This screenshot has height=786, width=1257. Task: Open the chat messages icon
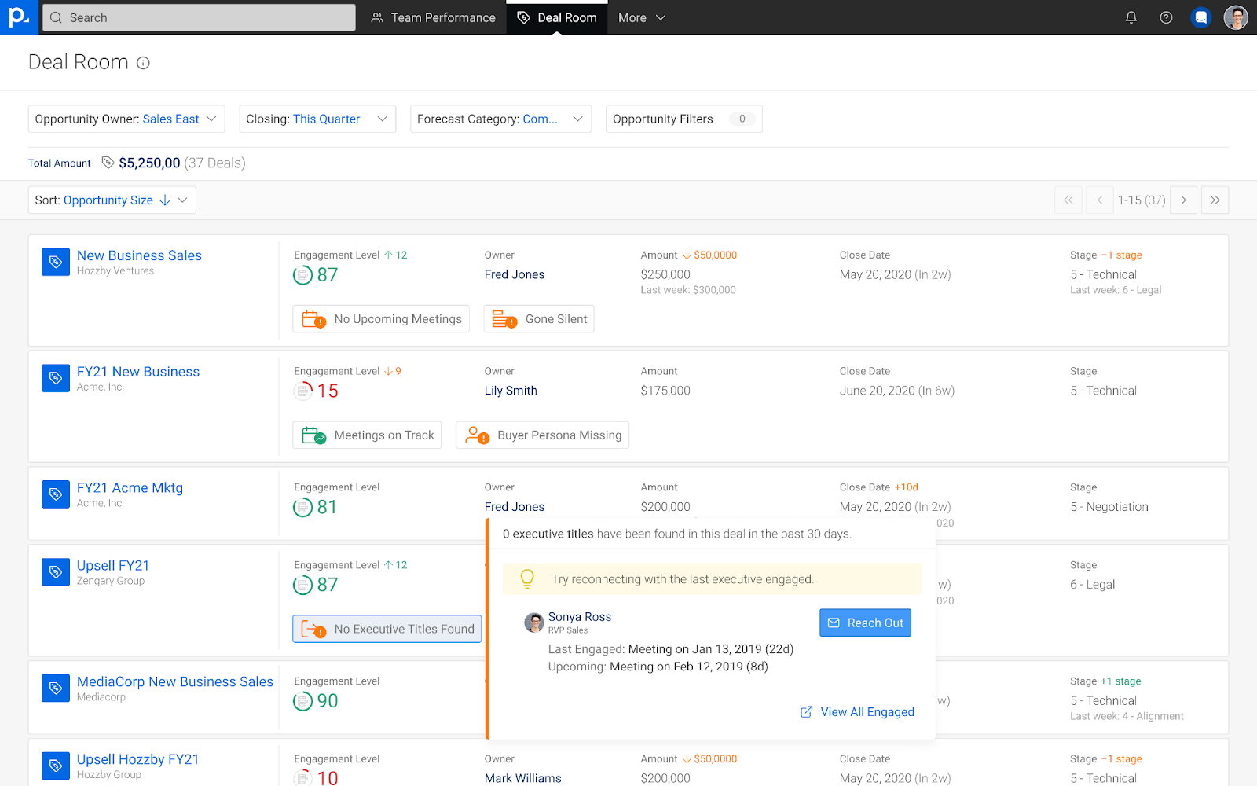tap(1200, 17)
